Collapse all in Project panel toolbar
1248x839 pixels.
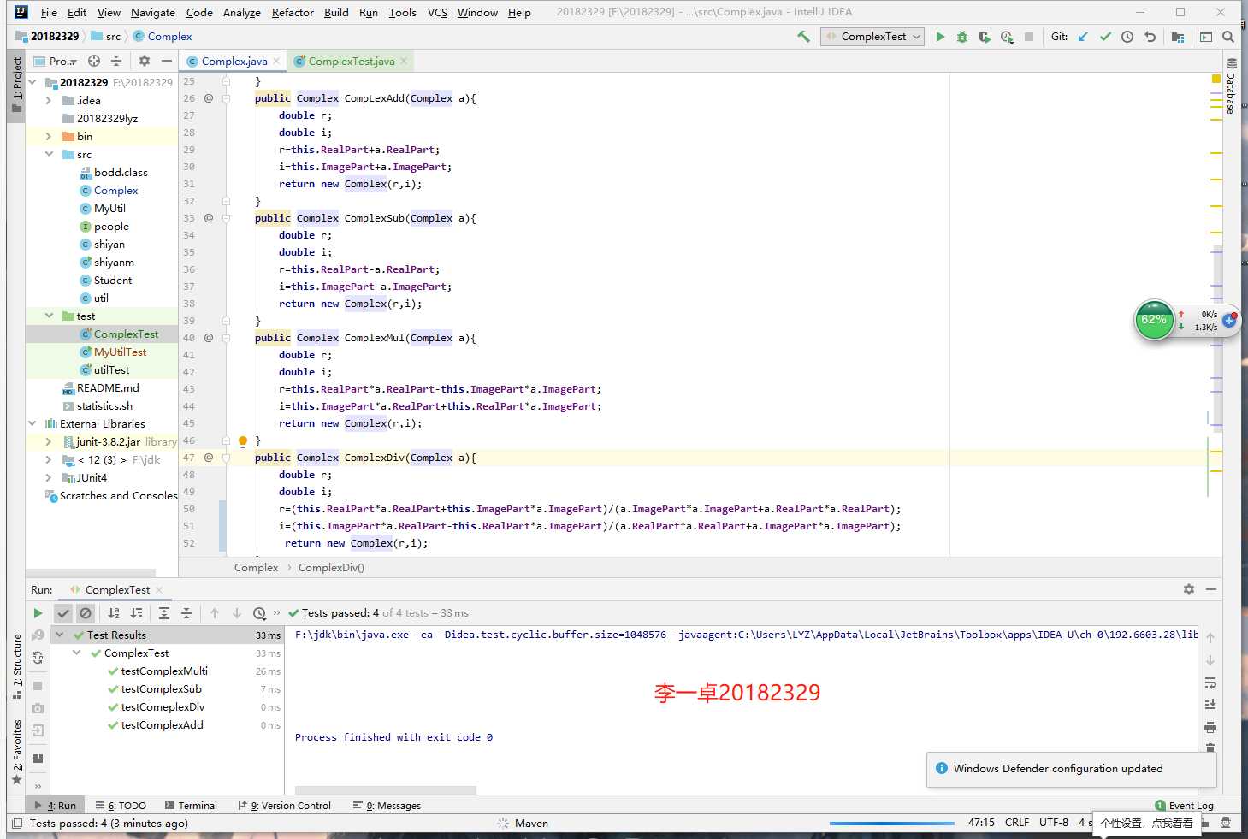pos(116,61)
